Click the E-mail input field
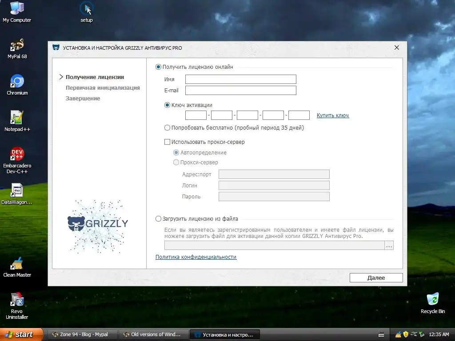Image resolution: width=455 pixels, height=341 pixels. click(240, 90)
